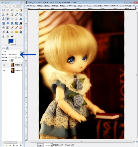Viewport: 138px width, 147px height.
Task: Hide the top layer using its eye icon
Action: [x=4, y=65]
